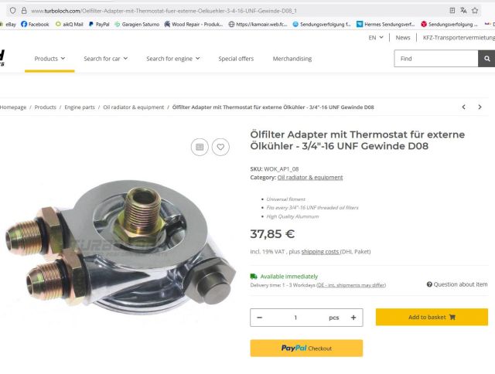Click into the Find search field

click(x=436, y=58)
